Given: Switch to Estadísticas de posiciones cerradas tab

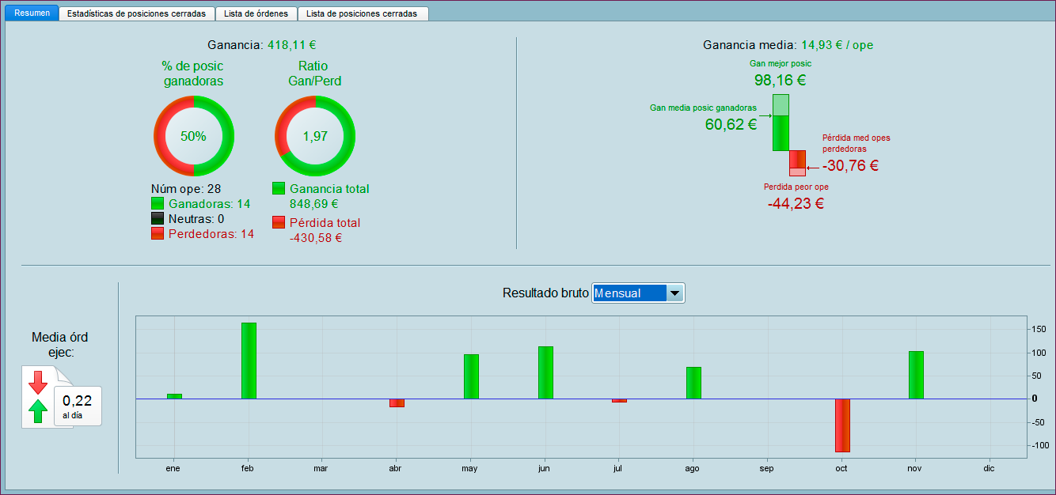Looking at the screenshot, I should tap(136, 13).
